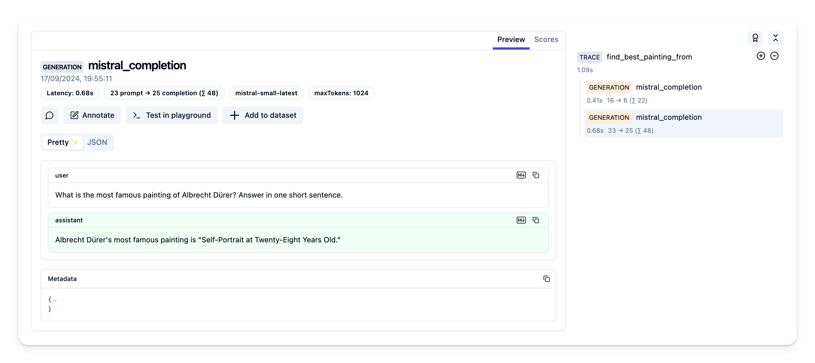
Task: Enable Pretty formatting view
Action: pyautogui.click(x=62, y=142)
